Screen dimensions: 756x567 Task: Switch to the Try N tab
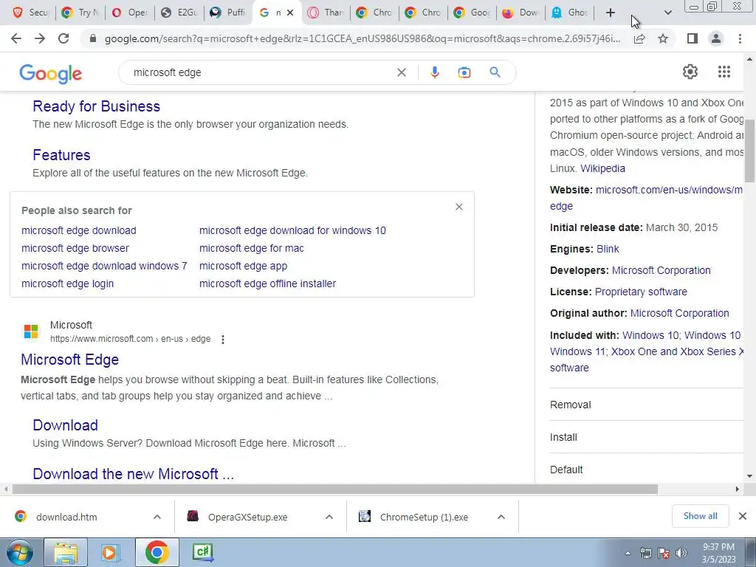80,13
